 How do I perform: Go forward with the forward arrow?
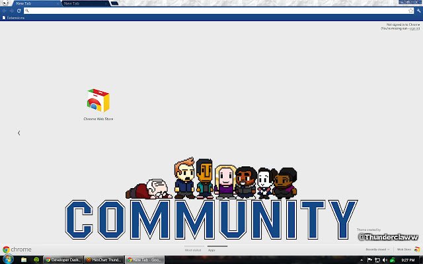tap(12, 11)
